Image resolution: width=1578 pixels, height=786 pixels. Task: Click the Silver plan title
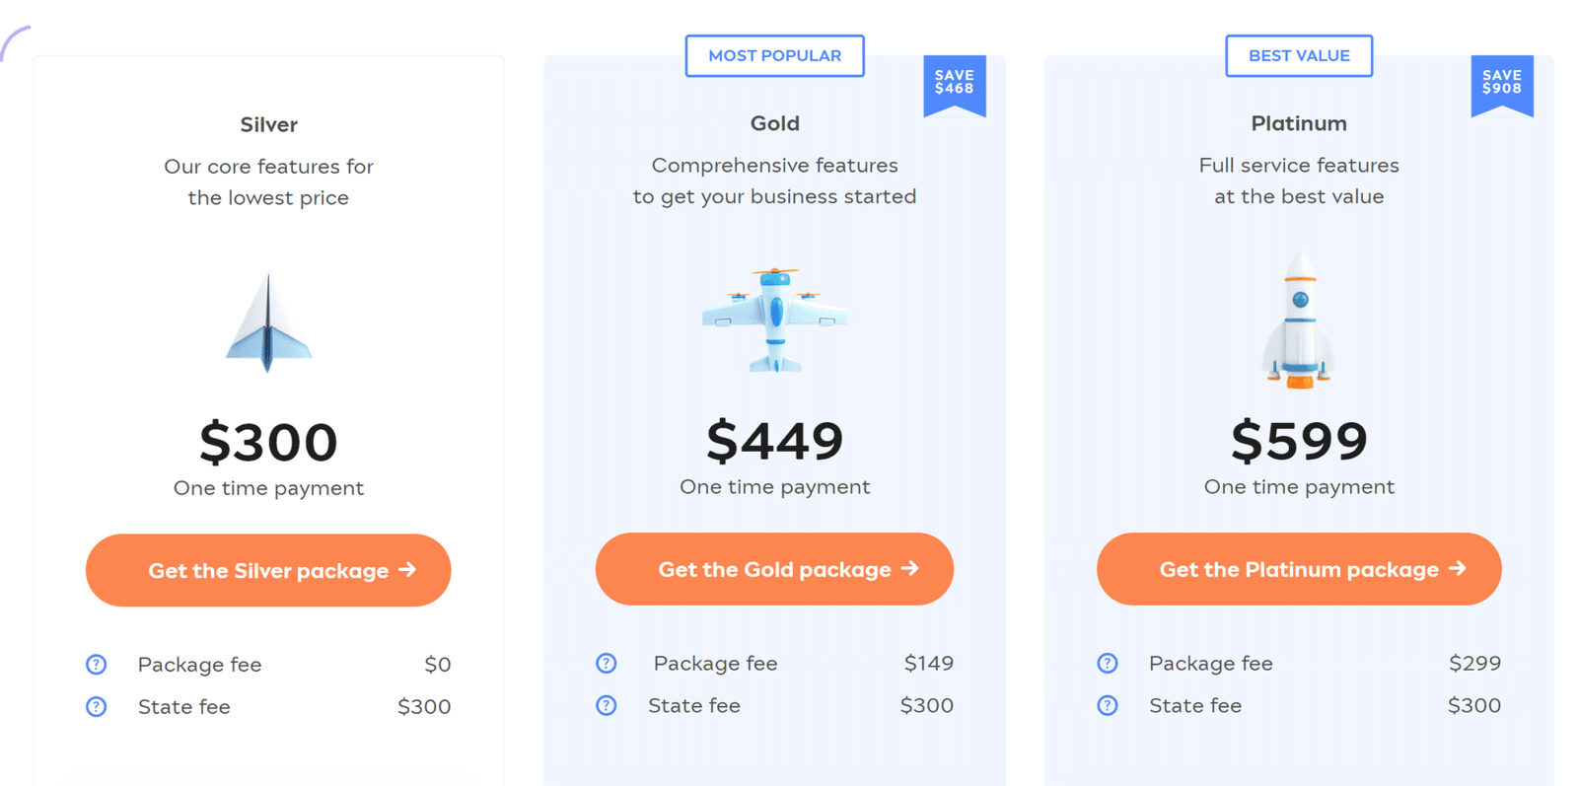[268, 124]
